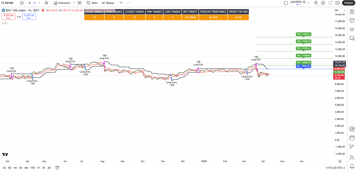Image resolution: width=356 pixels, height=171 pixels.
Task: Expand the time interval dropdown arrow
Action: click(39, 3)
